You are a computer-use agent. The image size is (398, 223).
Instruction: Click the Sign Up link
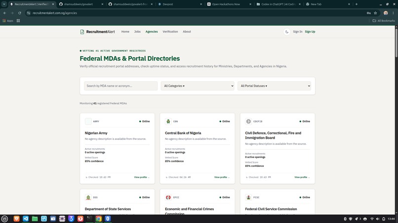click(310, 32)
